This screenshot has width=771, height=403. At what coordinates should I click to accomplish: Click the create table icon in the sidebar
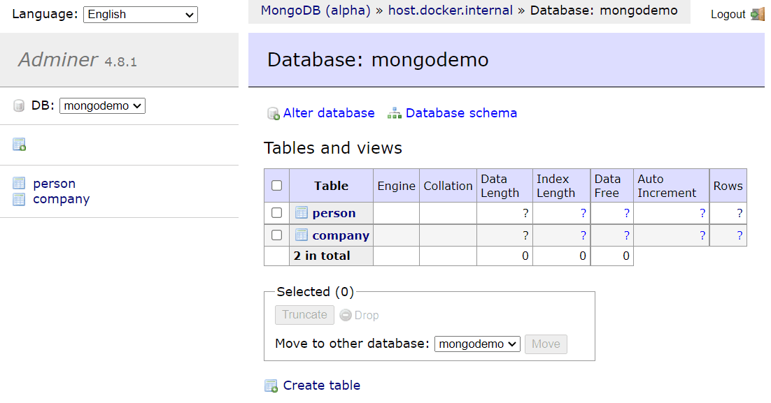point(19,145)
